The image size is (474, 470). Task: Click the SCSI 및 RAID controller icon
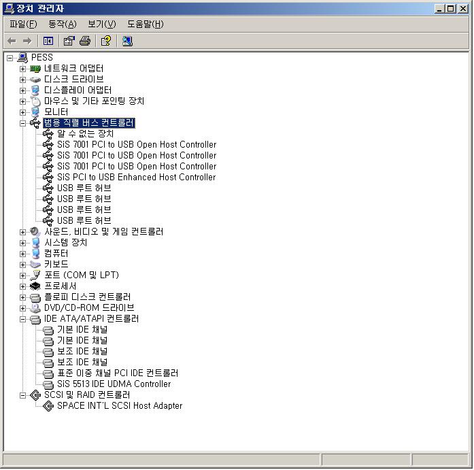35,395
